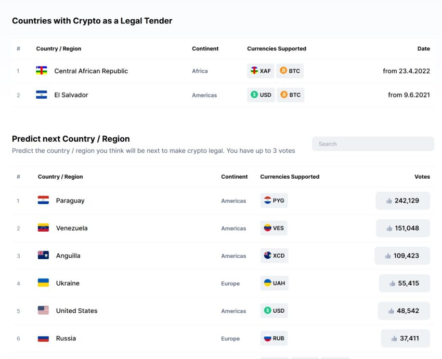Click the PYG currency badge
This screenshot has height=359, width=442.
tap(274, 201)
